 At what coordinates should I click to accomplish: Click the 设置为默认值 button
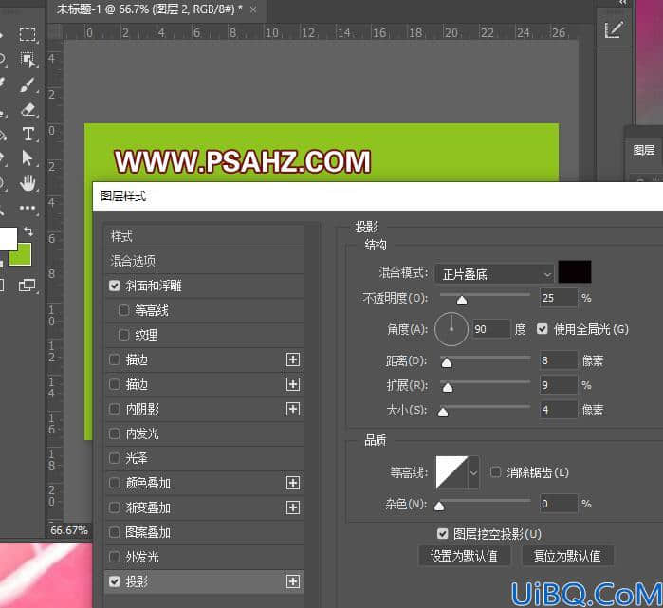point(464,556)
